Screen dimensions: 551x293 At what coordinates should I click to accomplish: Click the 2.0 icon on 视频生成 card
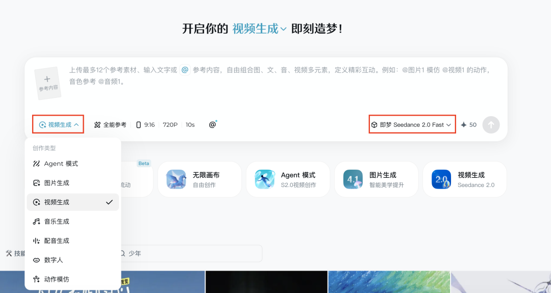[441, 179]
